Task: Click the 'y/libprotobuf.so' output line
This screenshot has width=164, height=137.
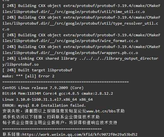Action: click(x=21, y=64)
